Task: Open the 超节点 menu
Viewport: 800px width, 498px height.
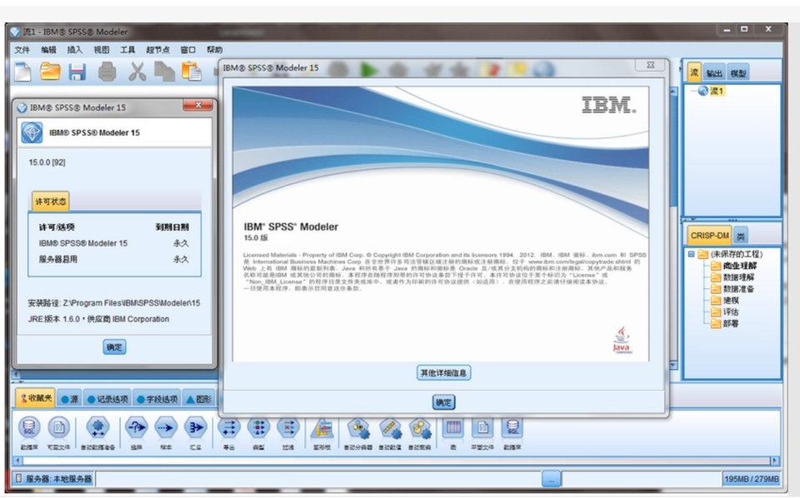Action: 157,50
